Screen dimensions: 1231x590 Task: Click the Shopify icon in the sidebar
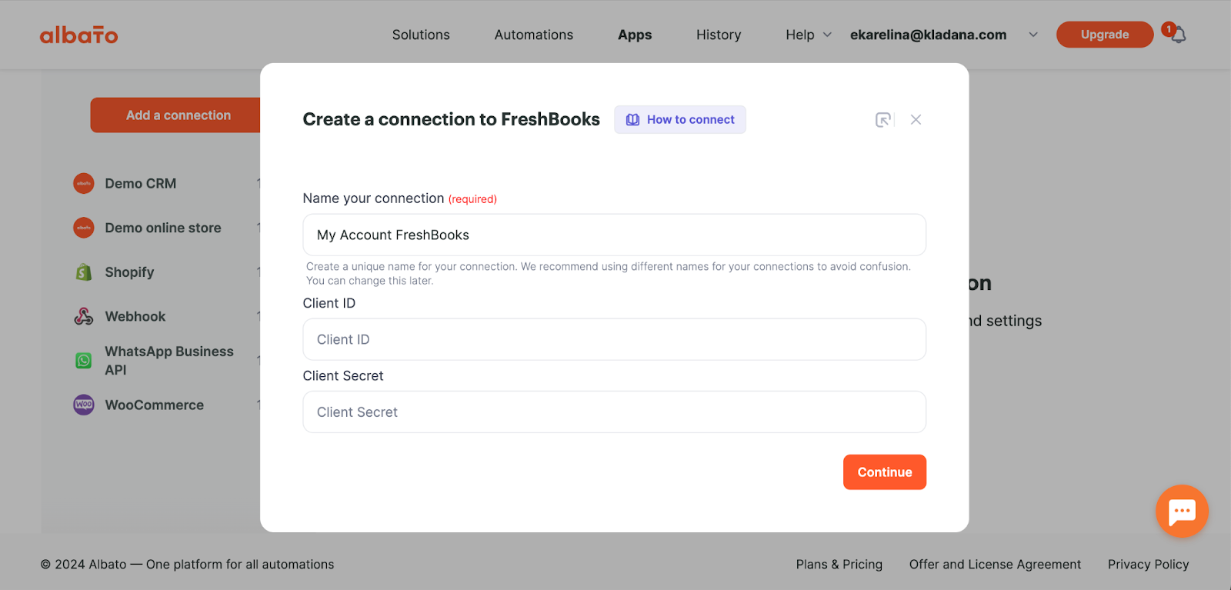tap(84, 272)
